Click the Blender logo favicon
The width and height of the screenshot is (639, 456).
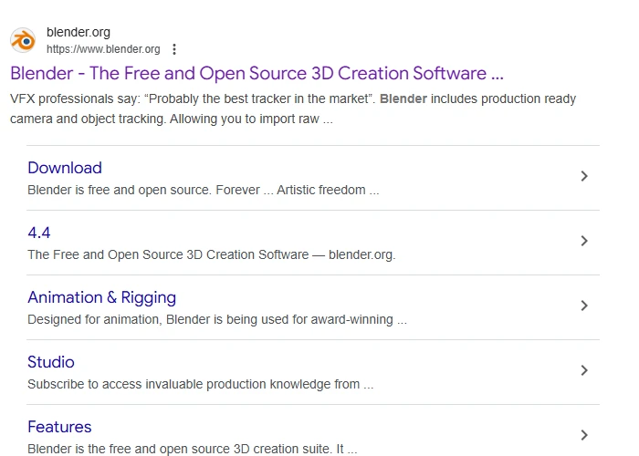click(23, 40)
